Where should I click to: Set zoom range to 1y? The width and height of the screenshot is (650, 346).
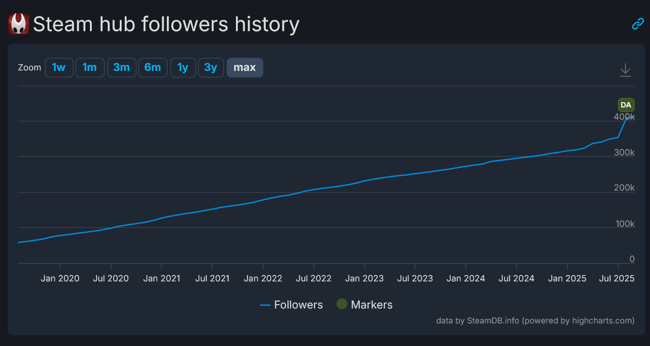click(183, 68)
